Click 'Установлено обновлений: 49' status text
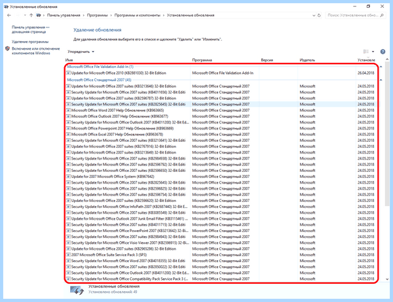The width and height of the screenshot is (393, 302). coord(113,292)
